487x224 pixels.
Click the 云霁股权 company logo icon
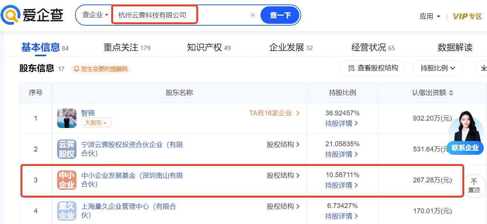[67, 149]
